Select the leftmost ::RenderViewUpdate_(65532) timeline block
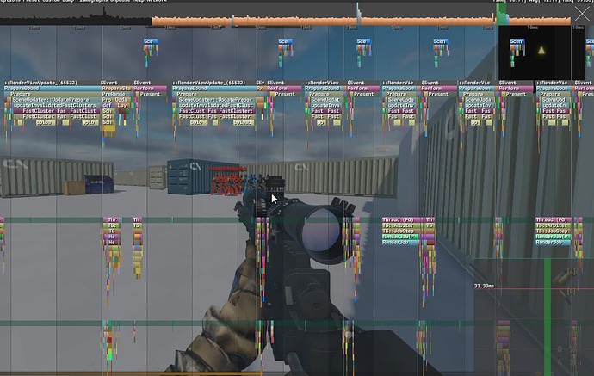594x376 pixels. tap(41, 83)
